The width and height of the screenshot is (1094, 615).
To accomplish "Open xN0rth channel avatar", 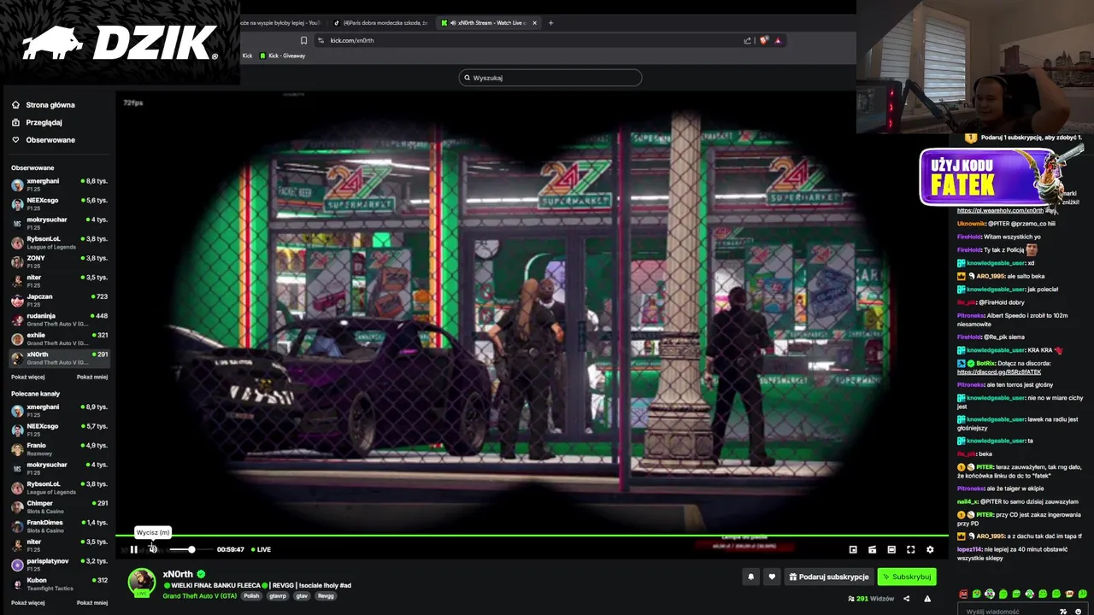I will tap(141, 582).
